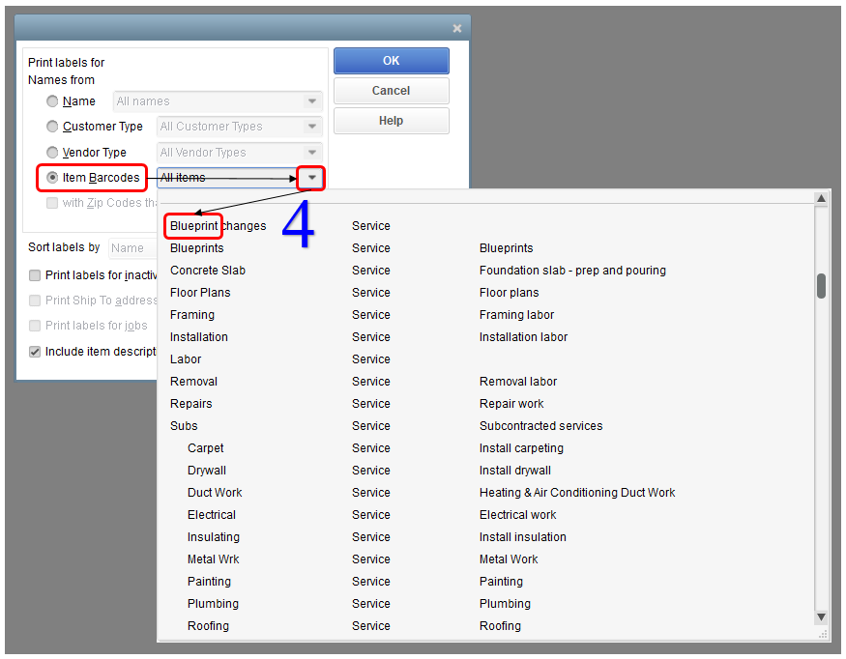Open the All Customer Types dropdown
846x659 pixels.
[x=311, y=126]
